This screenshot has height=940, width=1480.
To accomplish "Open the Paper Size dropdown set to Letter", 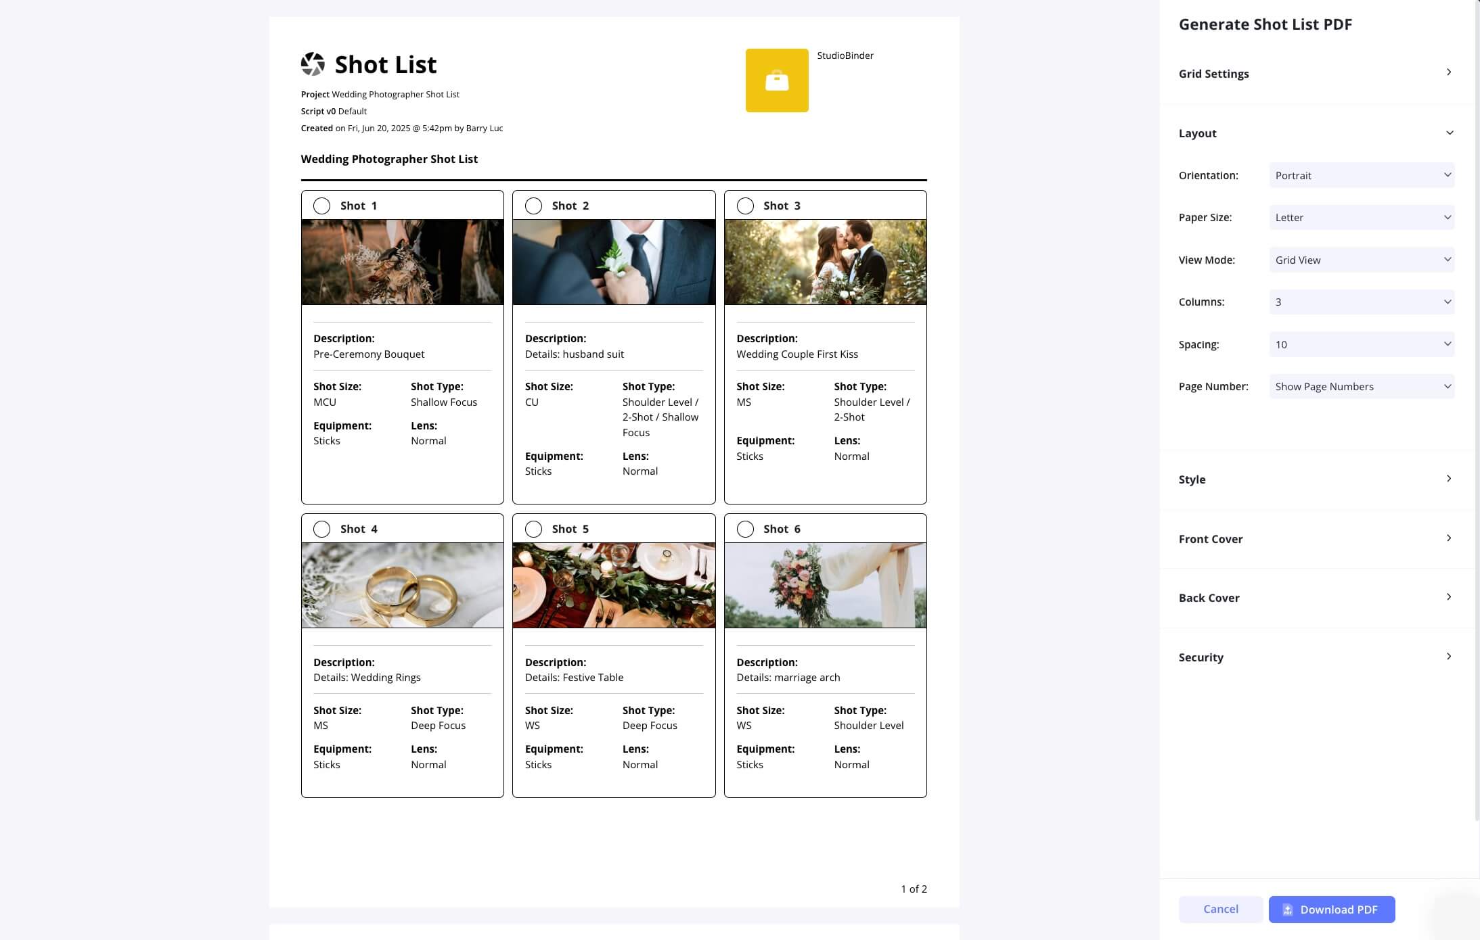I will (x=1362, y=217).
